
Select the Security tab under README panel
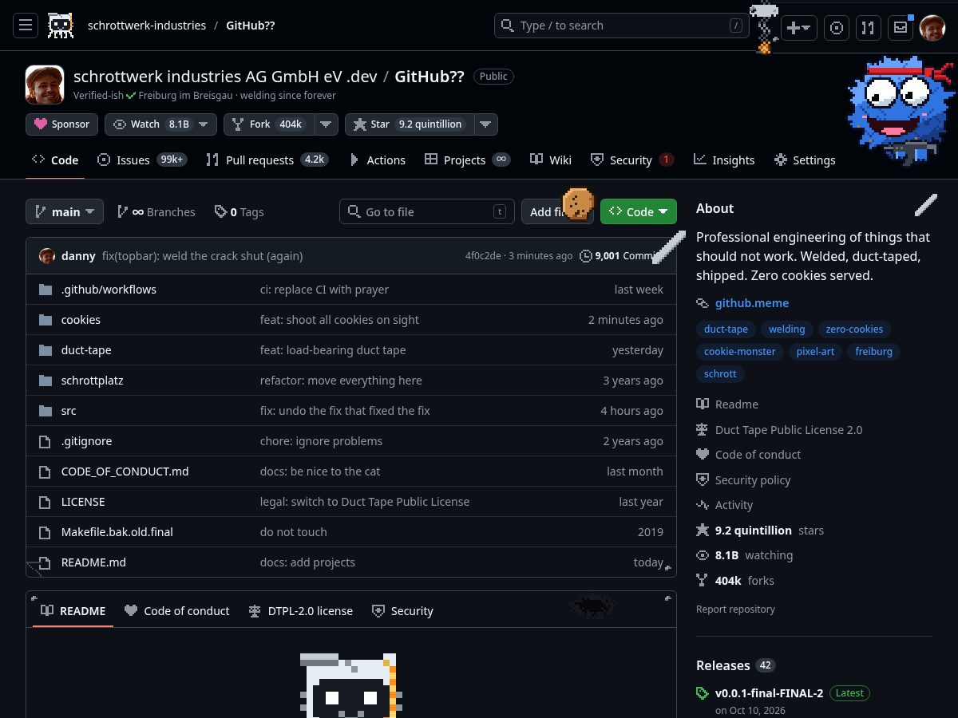point(402,610)
